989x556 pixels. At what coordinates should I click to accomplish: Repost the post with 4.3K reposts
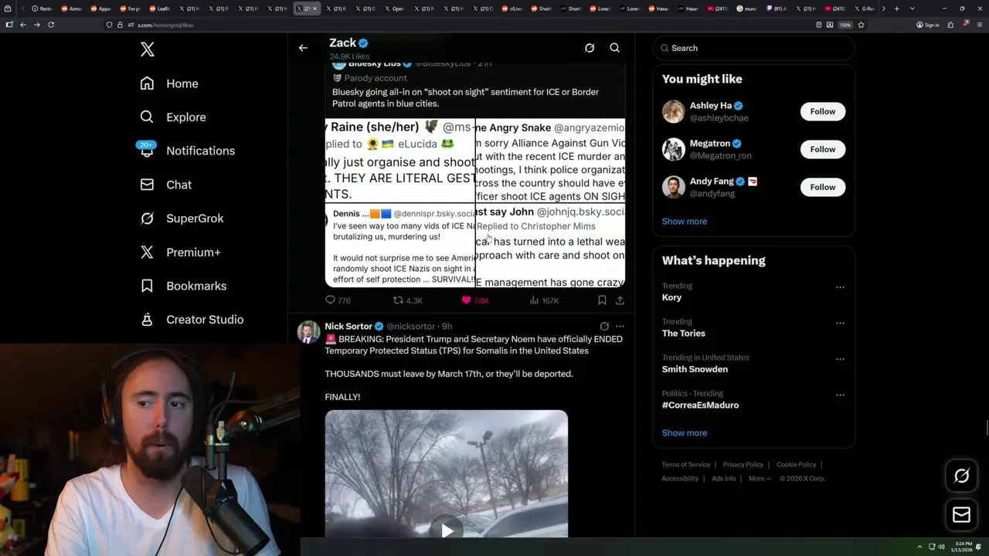coord(407,300)
